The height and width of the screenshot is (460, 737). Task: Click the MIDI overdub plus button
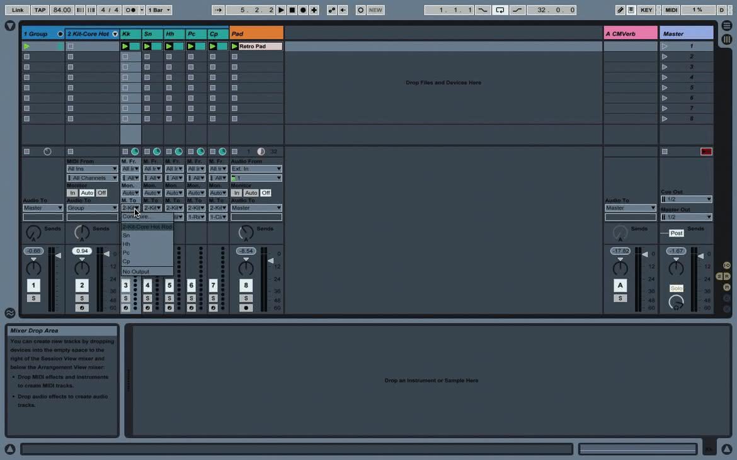(314, 10)
